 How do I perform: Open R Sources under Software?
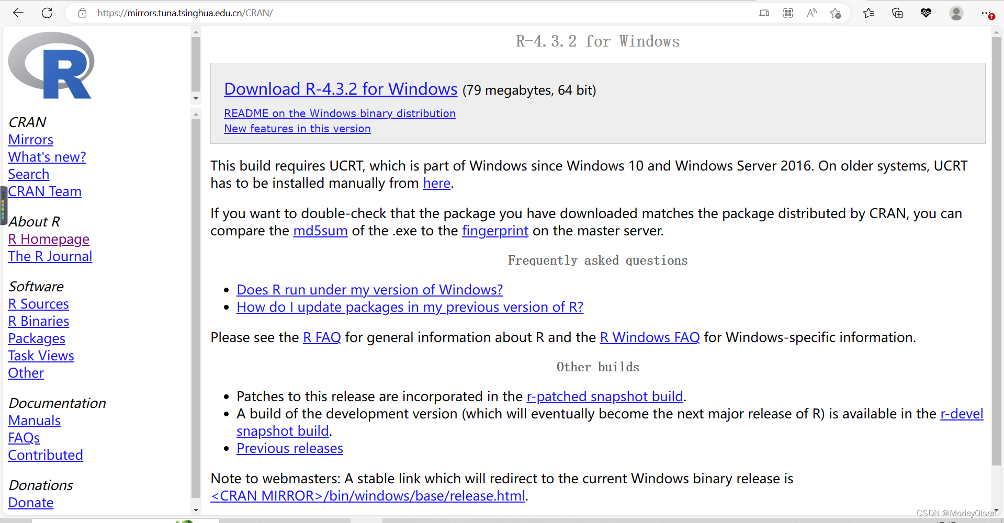(x=39, y=304)
